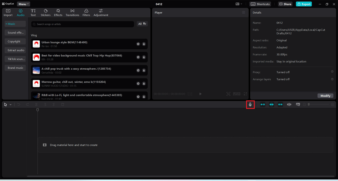Screen dimensions: 338x181
Task: Focus the Search songs or artists field
Action: coord(83,24)
